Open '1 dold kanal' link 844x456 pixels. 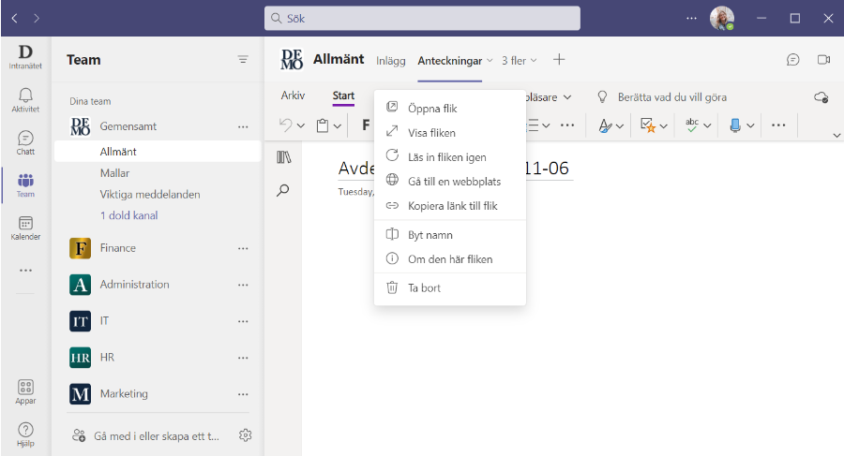tap(128, 215)
